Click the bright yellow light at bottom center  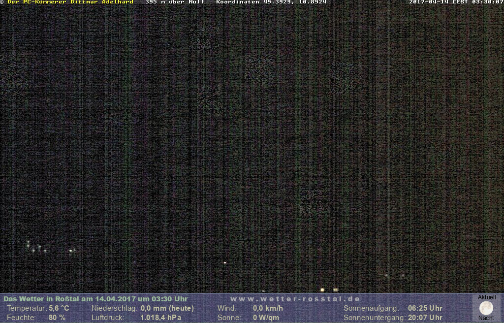pos(322,290)
